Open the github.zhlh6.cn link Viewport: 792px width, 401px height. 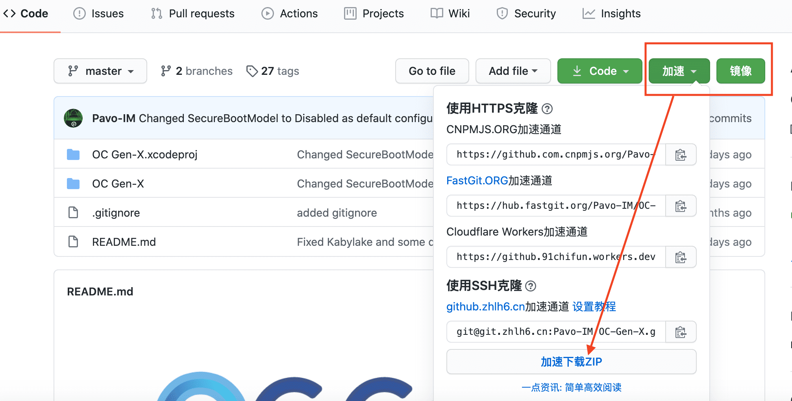tap(486, 306)
